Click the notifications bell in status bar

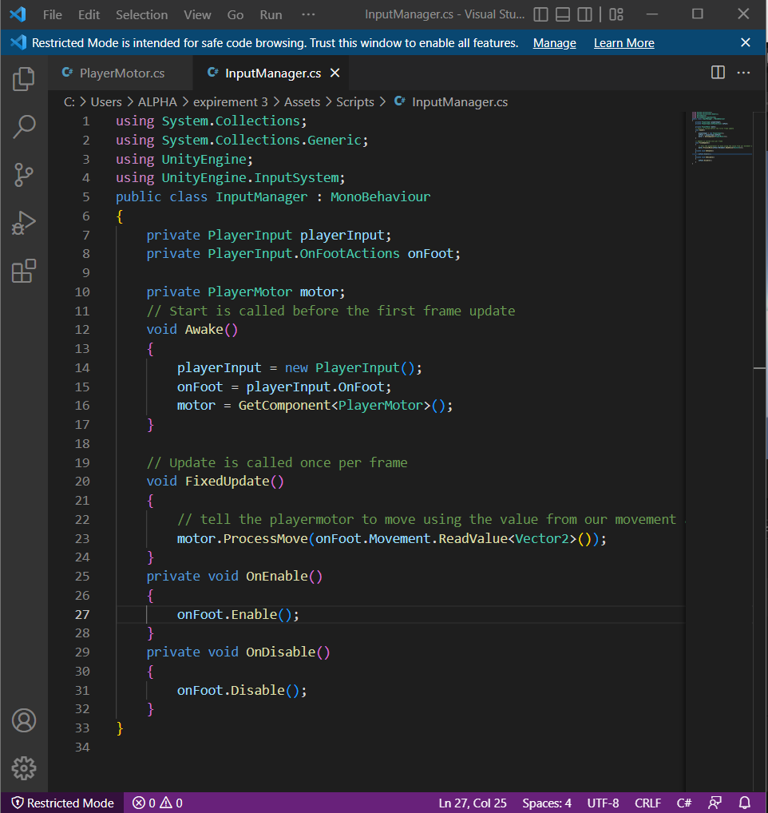pos(745,803)
